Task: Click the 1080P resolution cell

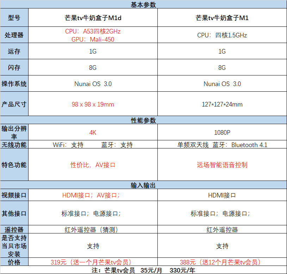Action: [x=222, y=133]
